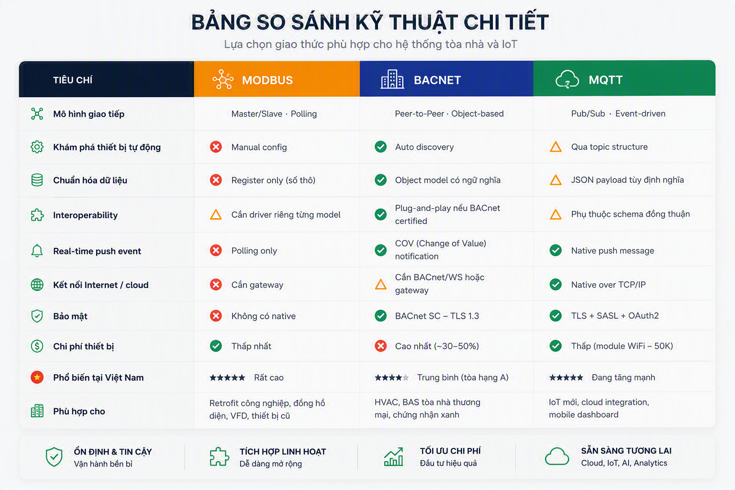
Task: Click the Tối ưu chi phí chart icon
Action: click(393, 457)
